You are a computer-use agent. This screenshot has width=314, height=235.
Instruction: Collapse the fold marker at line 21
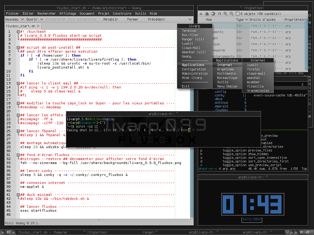(x=18, y=115)
